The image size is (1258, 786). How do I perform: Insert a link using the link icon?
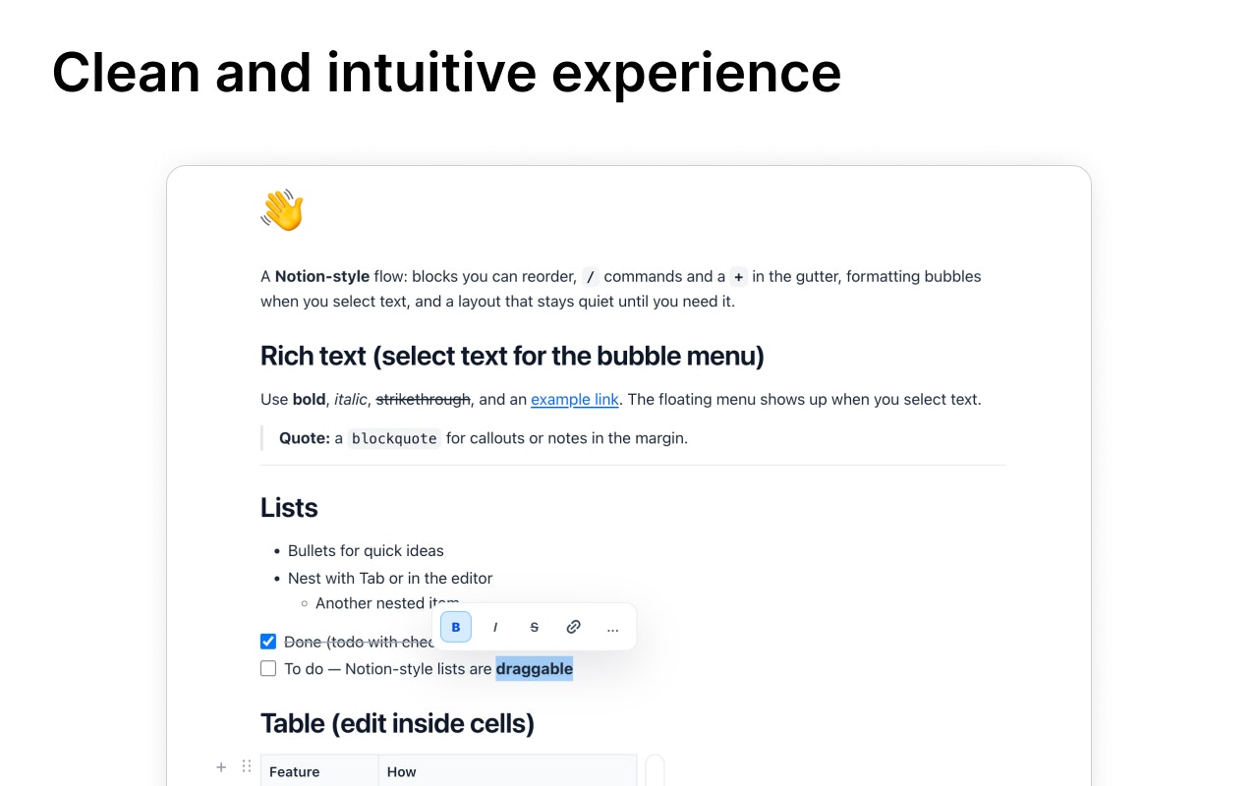[x=573, y=627]
